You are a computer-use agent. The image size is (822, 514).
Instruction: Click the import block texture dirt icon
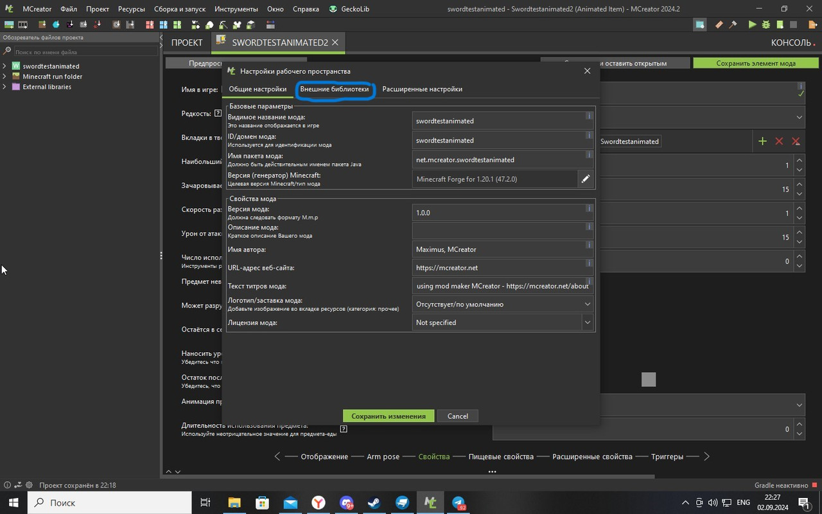42,25
